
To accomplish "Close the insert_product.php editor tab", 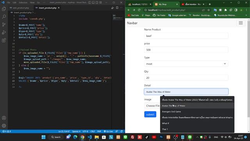I will [x=59, y=8].
